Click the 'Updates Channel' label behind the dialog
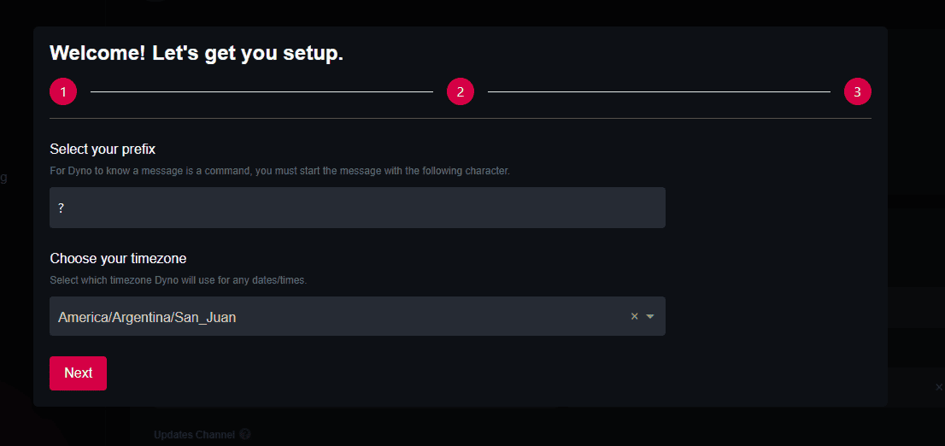This screenshot has width=945, height=446. pyautogui.click(x=194, y=435)
